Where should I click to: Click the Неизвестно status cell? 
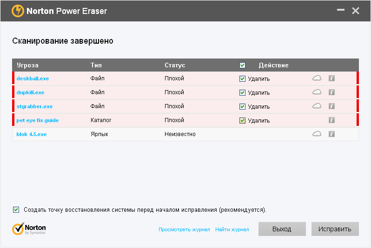click(x=180, y=134)
